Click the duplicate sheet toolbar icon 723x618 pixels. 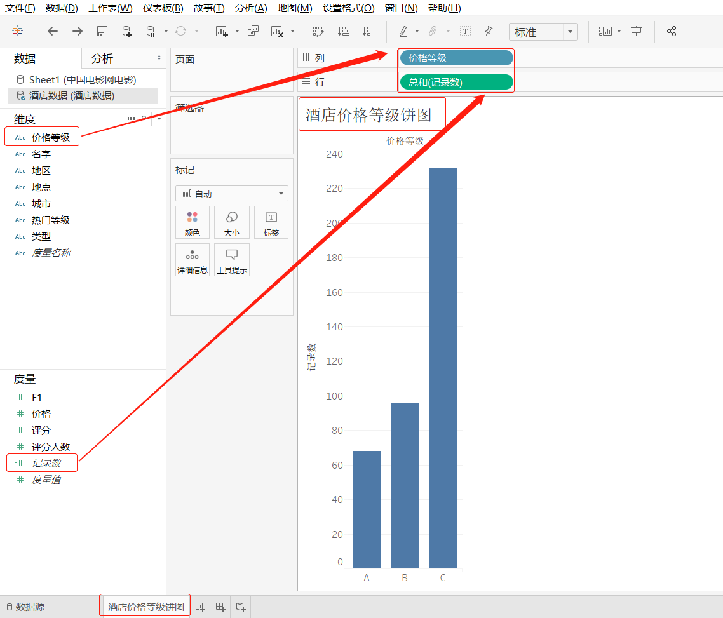(x=253, y=31)
